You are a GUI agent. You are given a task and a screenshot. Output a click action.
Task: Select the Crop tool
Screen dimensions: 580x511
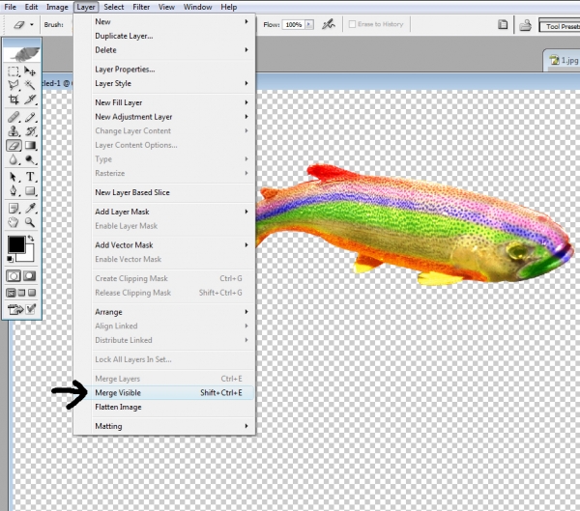point(14,99)
